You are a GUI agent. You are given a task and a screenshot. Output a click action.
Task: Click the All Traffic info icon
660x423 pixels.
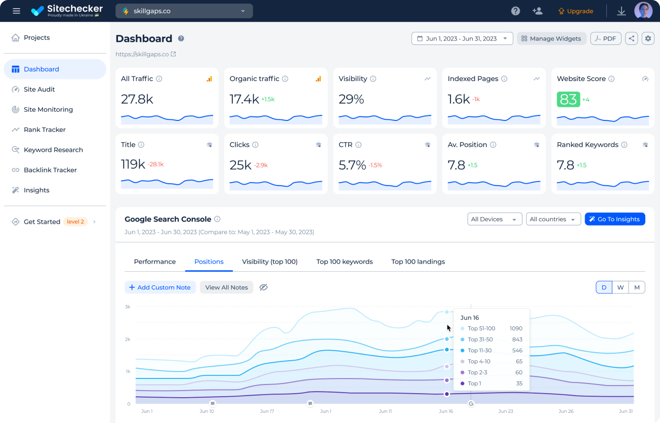(159, 79)
